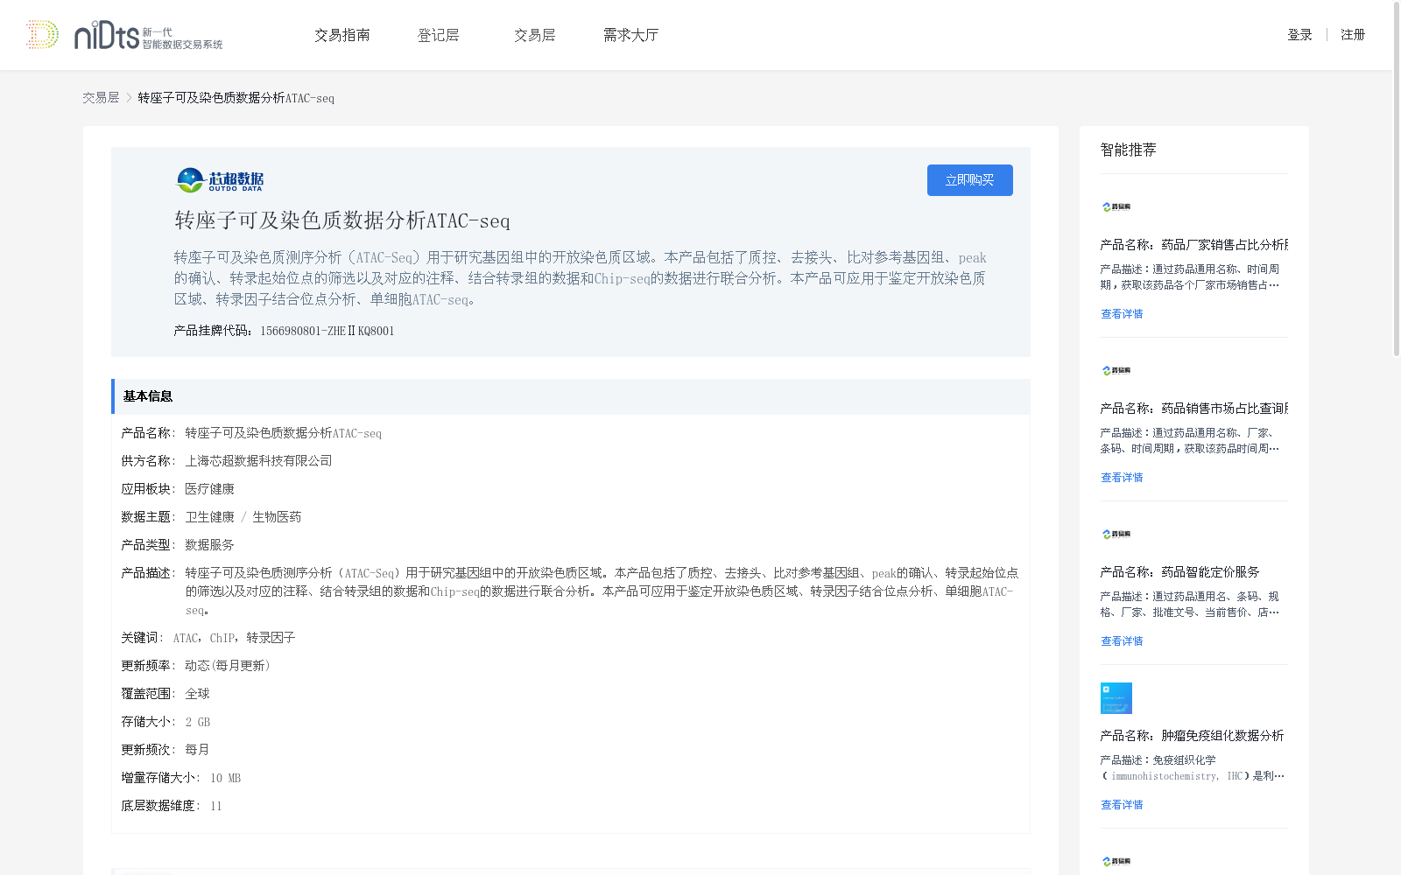Click logo above 药品厂家销售占比分析 card
This screenshot has height=875, width=1401.
click(x=1116, y=207)
